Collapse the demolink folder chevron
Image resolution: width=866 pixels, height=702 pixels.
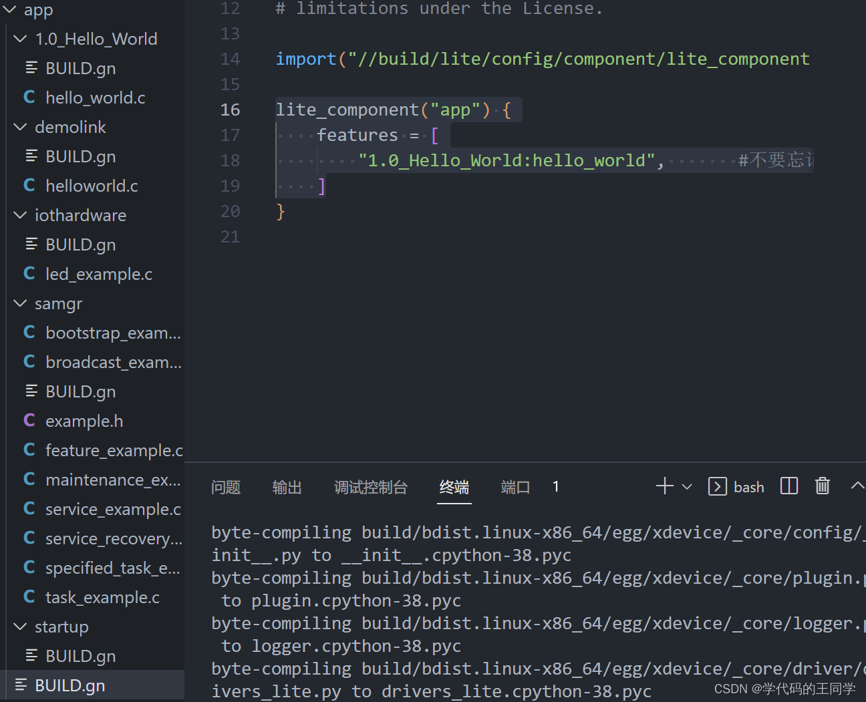tap(20, 127)
